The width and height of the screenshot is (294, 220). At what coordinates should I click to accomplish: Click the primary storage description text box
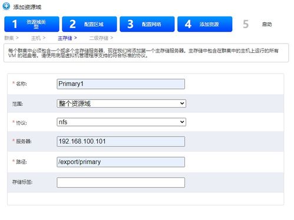[x=146, y=53]
